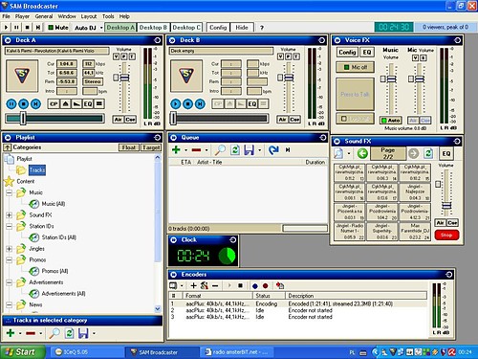Click the CP button on Deck A
This screenshot has height=359, width=478.
54,104
